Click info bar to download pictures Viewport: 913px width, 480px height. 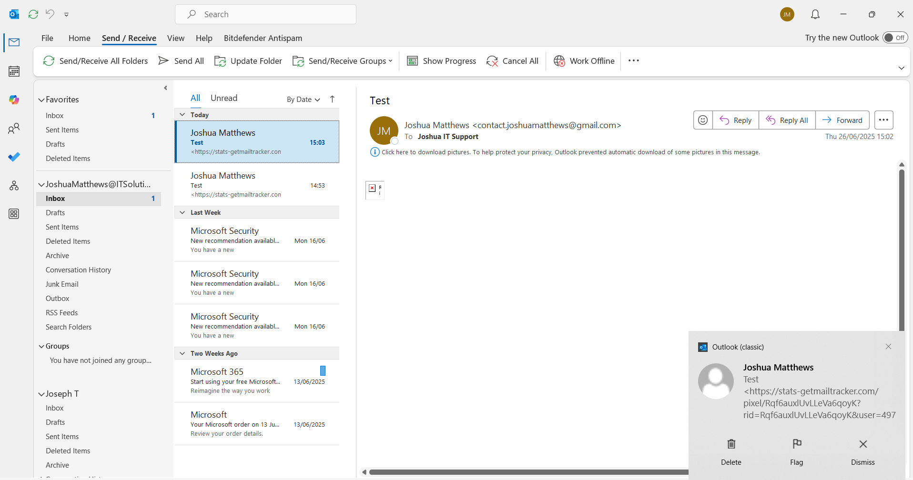coord(566,152)
